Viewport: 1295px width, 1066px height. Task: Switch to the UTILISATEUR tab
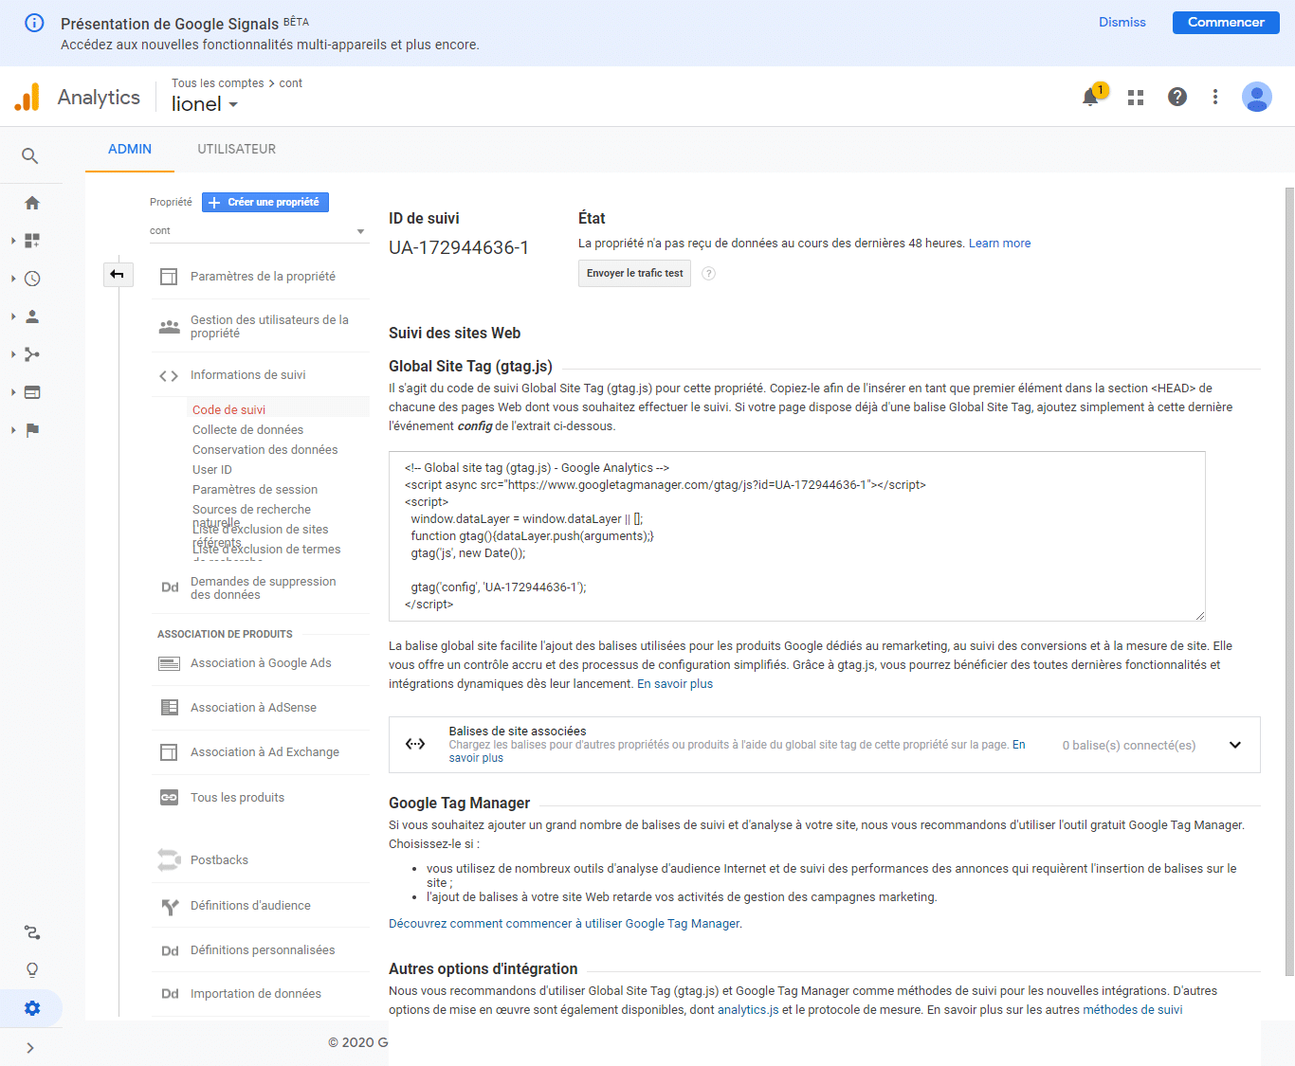coord(237,149)
